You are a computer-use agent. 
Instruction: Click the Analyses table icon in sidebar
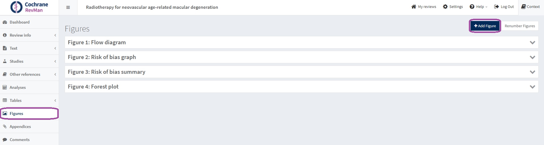(5, 87)
